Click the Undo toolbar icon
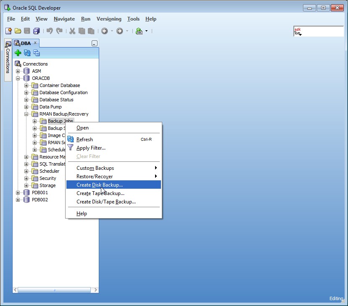This screenshot has height=306, width=348. click(x=50, y=31)
